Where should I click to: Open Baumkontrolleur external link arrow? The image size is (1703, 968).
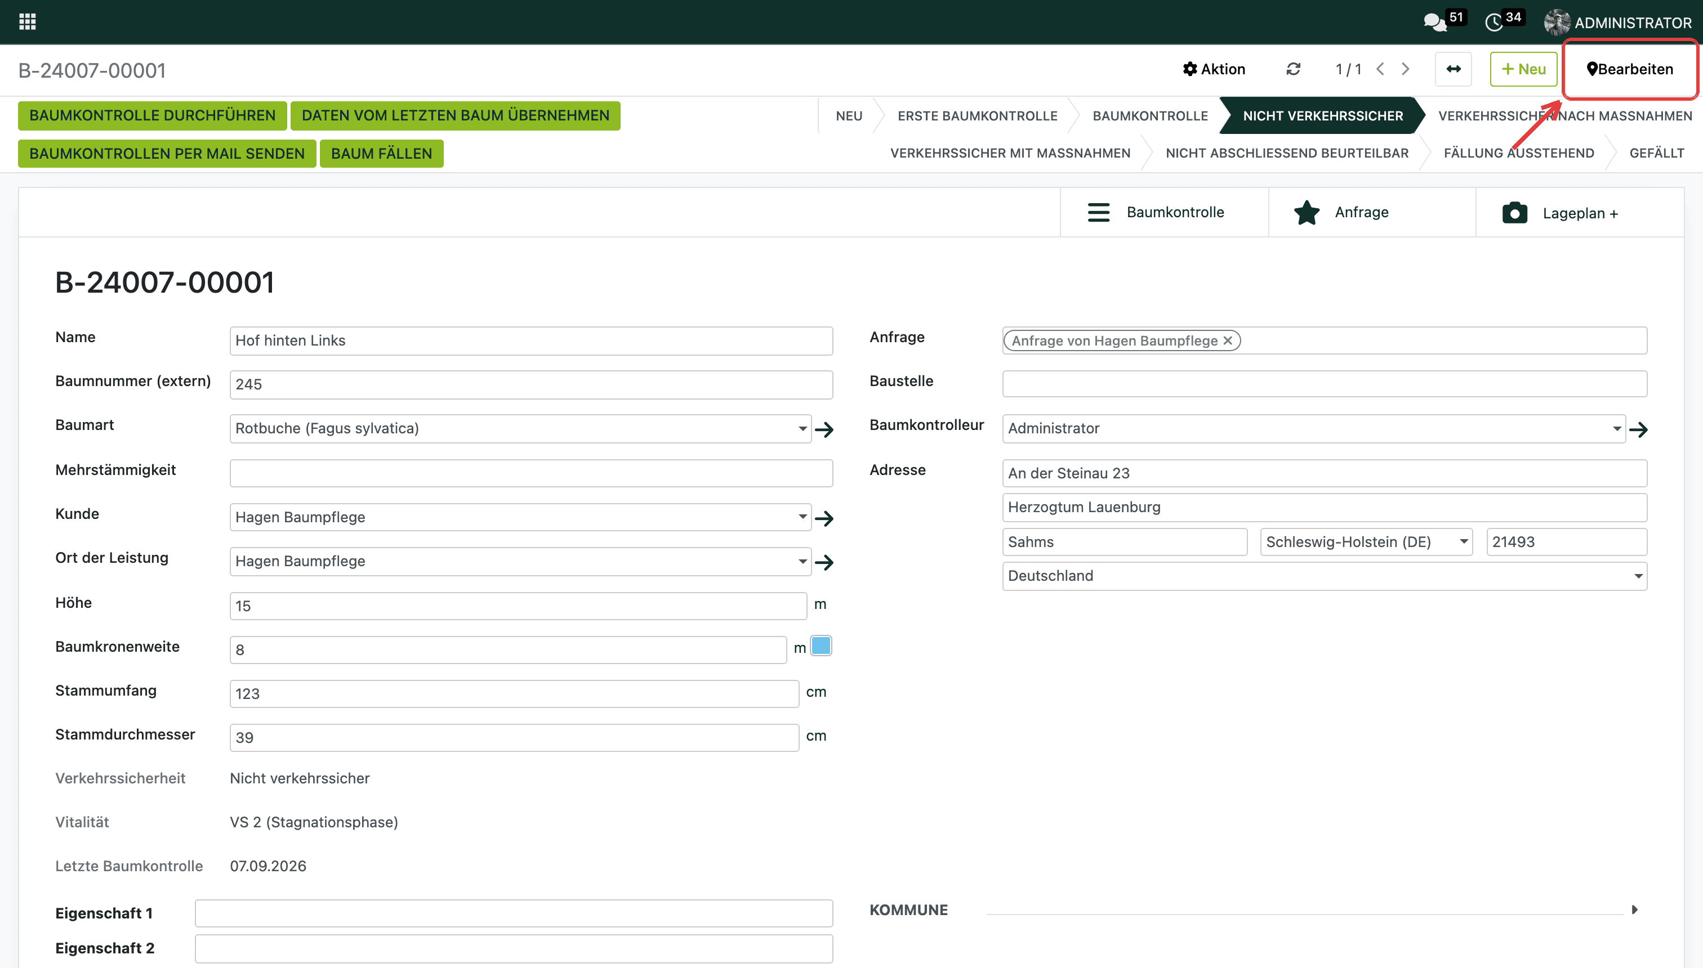click(x=1638, y=429)
